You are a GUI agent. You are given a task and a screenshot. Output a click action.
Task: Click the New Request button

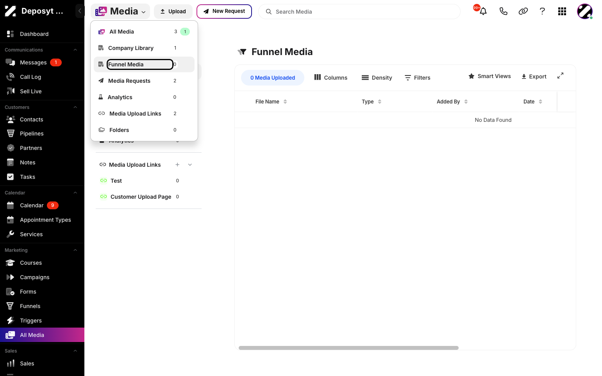(x=224, y=11)
